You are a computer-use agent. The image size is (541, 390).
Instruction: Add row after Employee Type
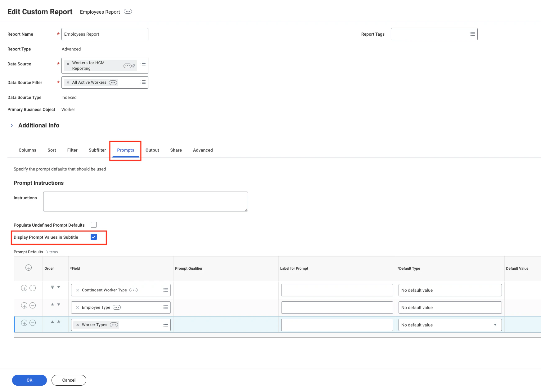pyautogui.click(x=24, y=305)
